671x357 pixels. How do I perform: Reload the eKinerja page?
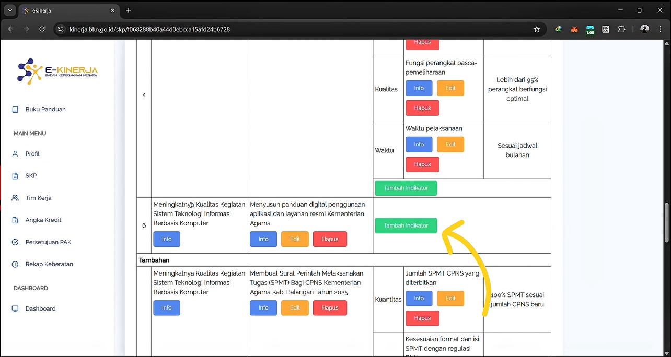tap(42, 29)
